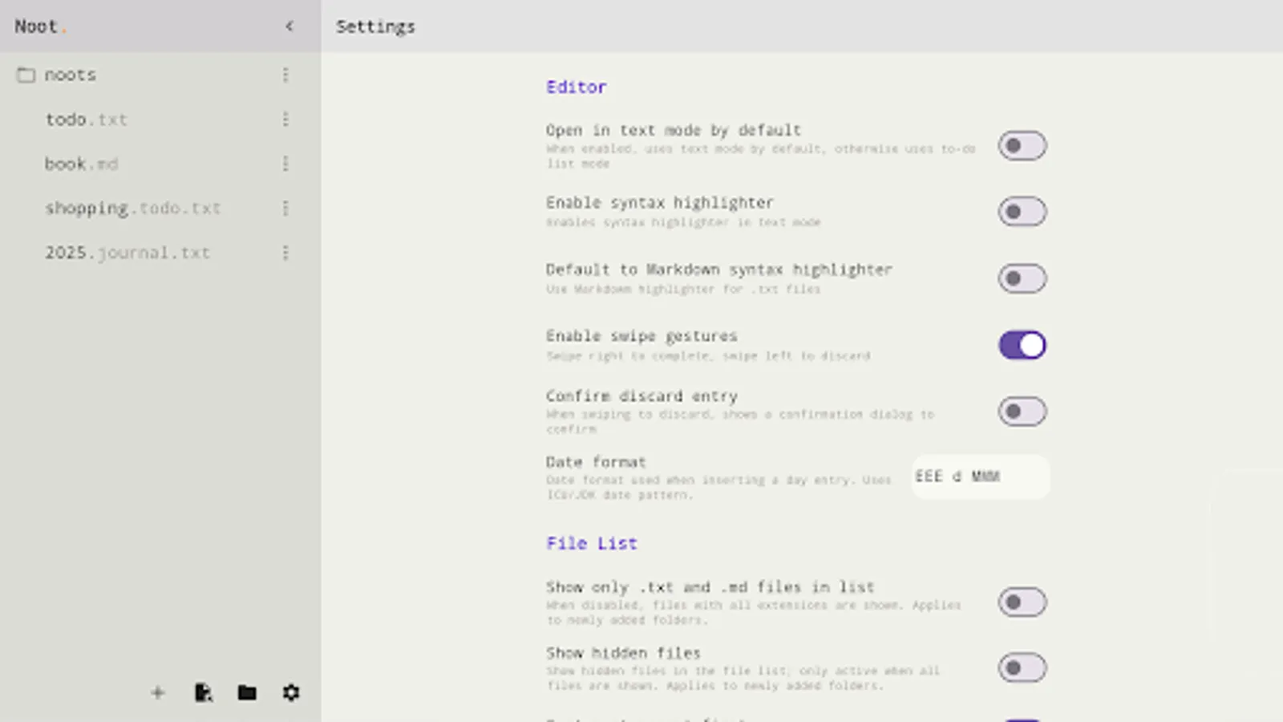Open the shopping.todo.txt options menu
1283x722 pixels.
285,209
